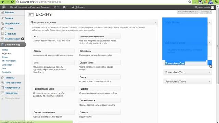
Task: Click the Плагины plug icon
Action: tap(2, 78)
